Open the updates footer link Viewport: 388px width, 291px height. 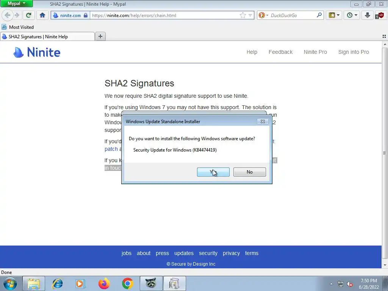(184, 253)
